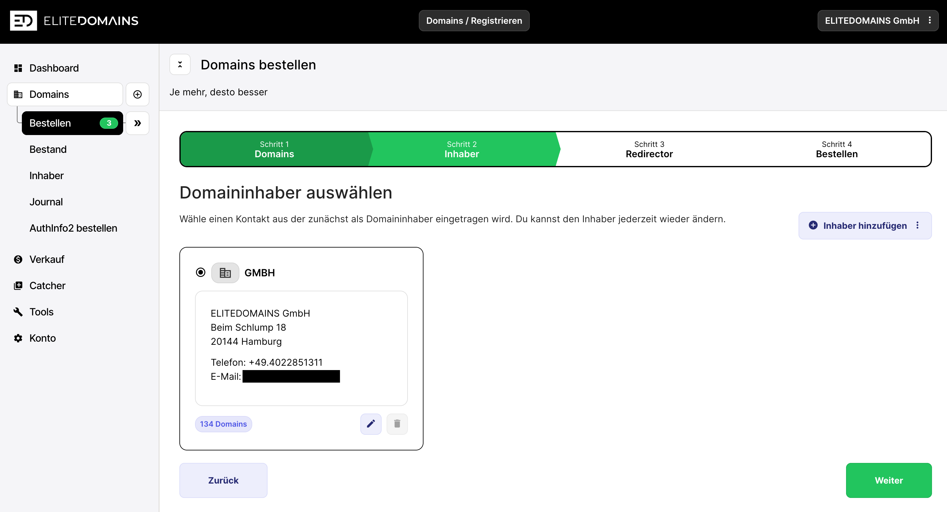This screenshot has height=512, width=947.
Task: Click the Dashboard grid icon
Action: [18, 68]
